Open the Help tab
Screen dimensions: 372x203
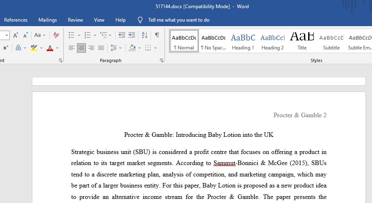click(x=120, y=20)
